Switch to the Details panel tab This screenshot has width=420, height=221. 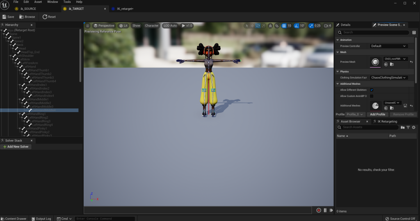[345, 25]
